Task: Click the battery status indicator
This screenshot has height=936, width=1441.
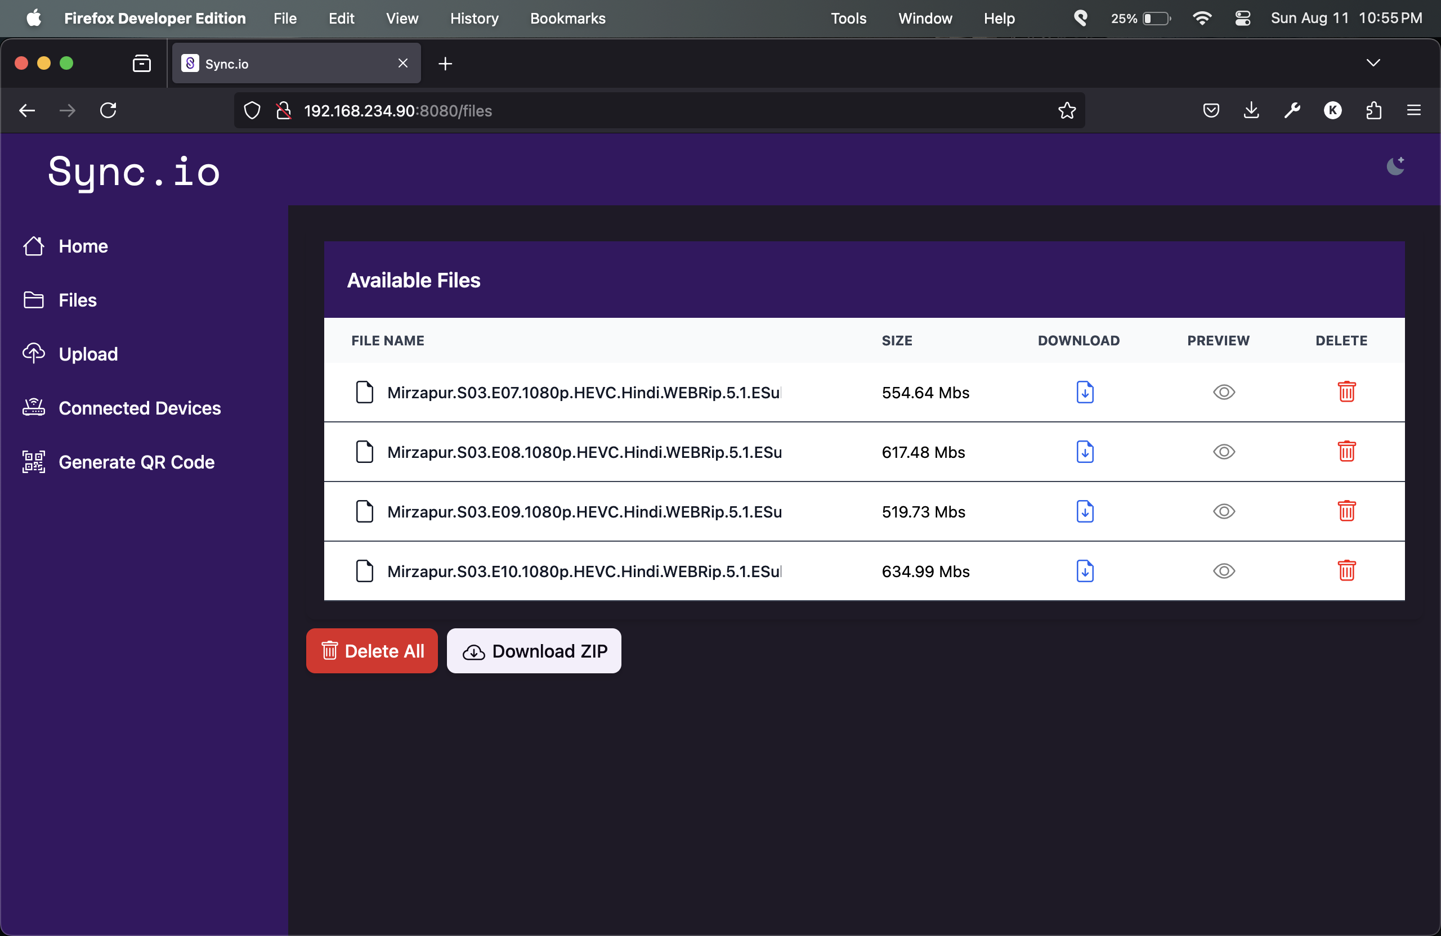Action: tap(1140, 18)
